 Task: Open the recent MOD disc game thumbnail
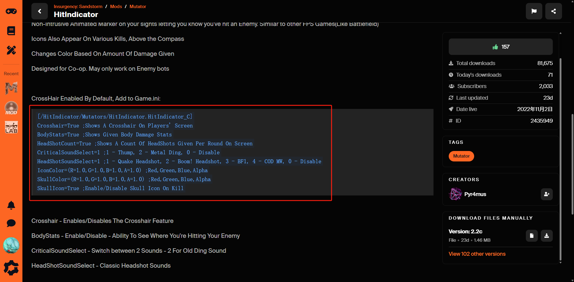[11, 108]
